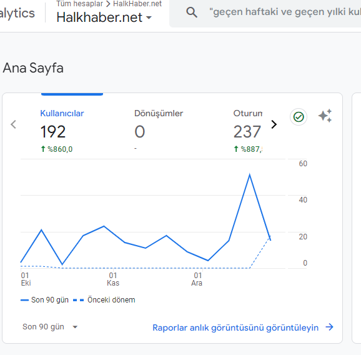Click the Ana Sayfa page heading

click(33, 68)
